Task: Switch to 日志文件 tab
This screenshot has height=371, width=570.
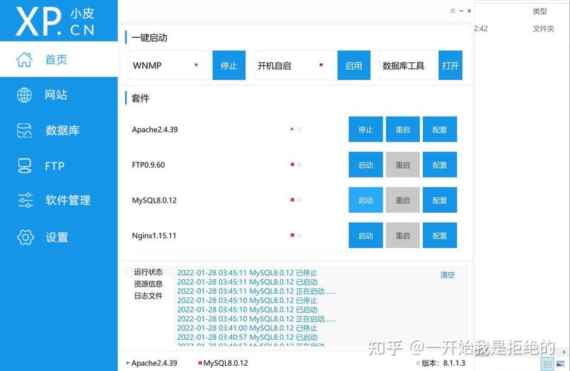Action: pyautogui.click(x=149, y=296)
